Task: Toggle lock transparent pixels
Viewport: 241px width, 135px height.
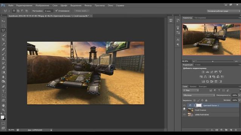Action: tap(194, 100)
